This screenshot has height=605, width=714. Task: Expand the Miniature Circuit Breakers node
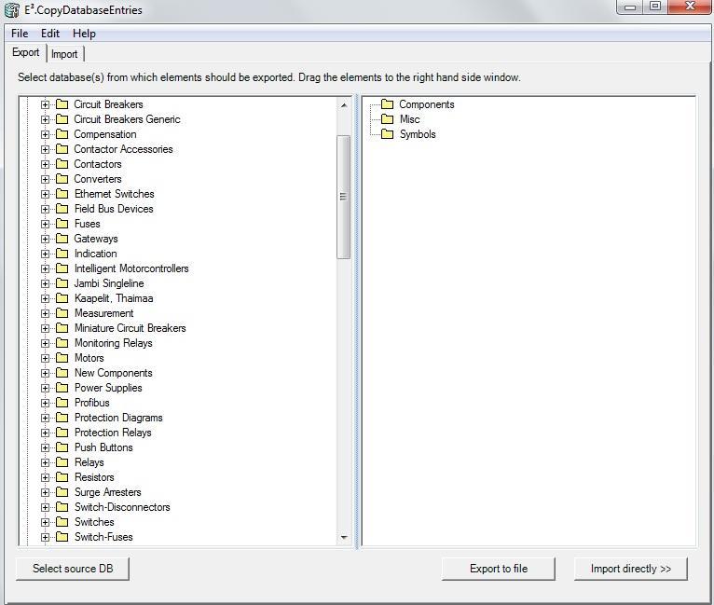coord(45,328)
